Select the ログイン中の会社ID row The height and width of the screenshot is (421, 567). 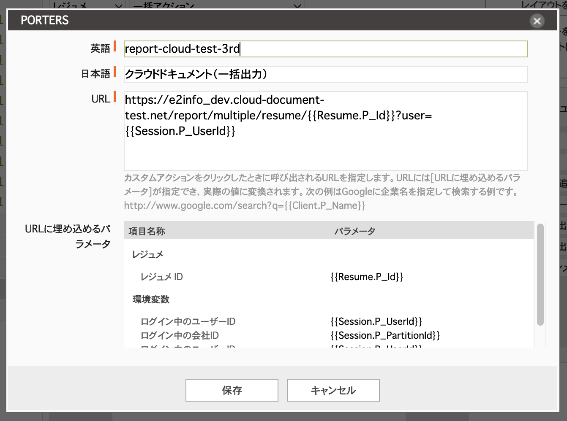180,335
